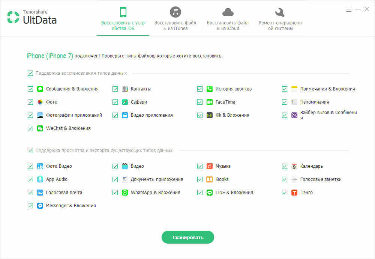
Task: Uncheck Поддержка восстановления типов данных checkbox
Action: pyautogui.click(x=30, y=73)
